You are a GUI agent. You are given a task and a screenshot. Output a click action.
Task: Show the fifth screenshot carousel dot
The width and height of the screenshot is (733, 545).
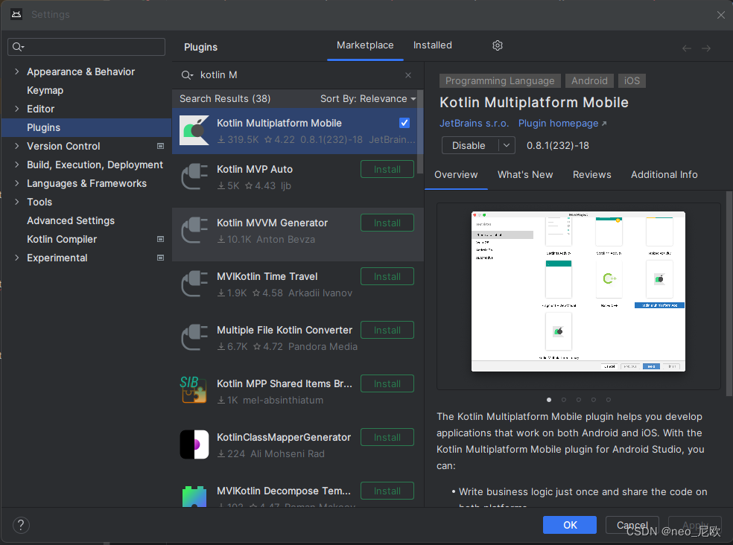pos(608,400)
